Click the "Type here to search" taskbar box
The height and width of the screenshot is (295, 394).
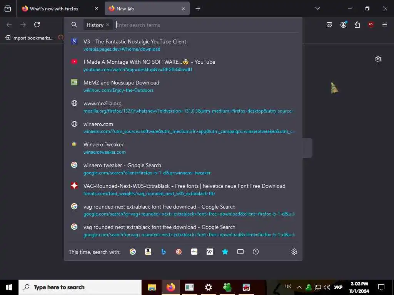click(x=80, y=287)
